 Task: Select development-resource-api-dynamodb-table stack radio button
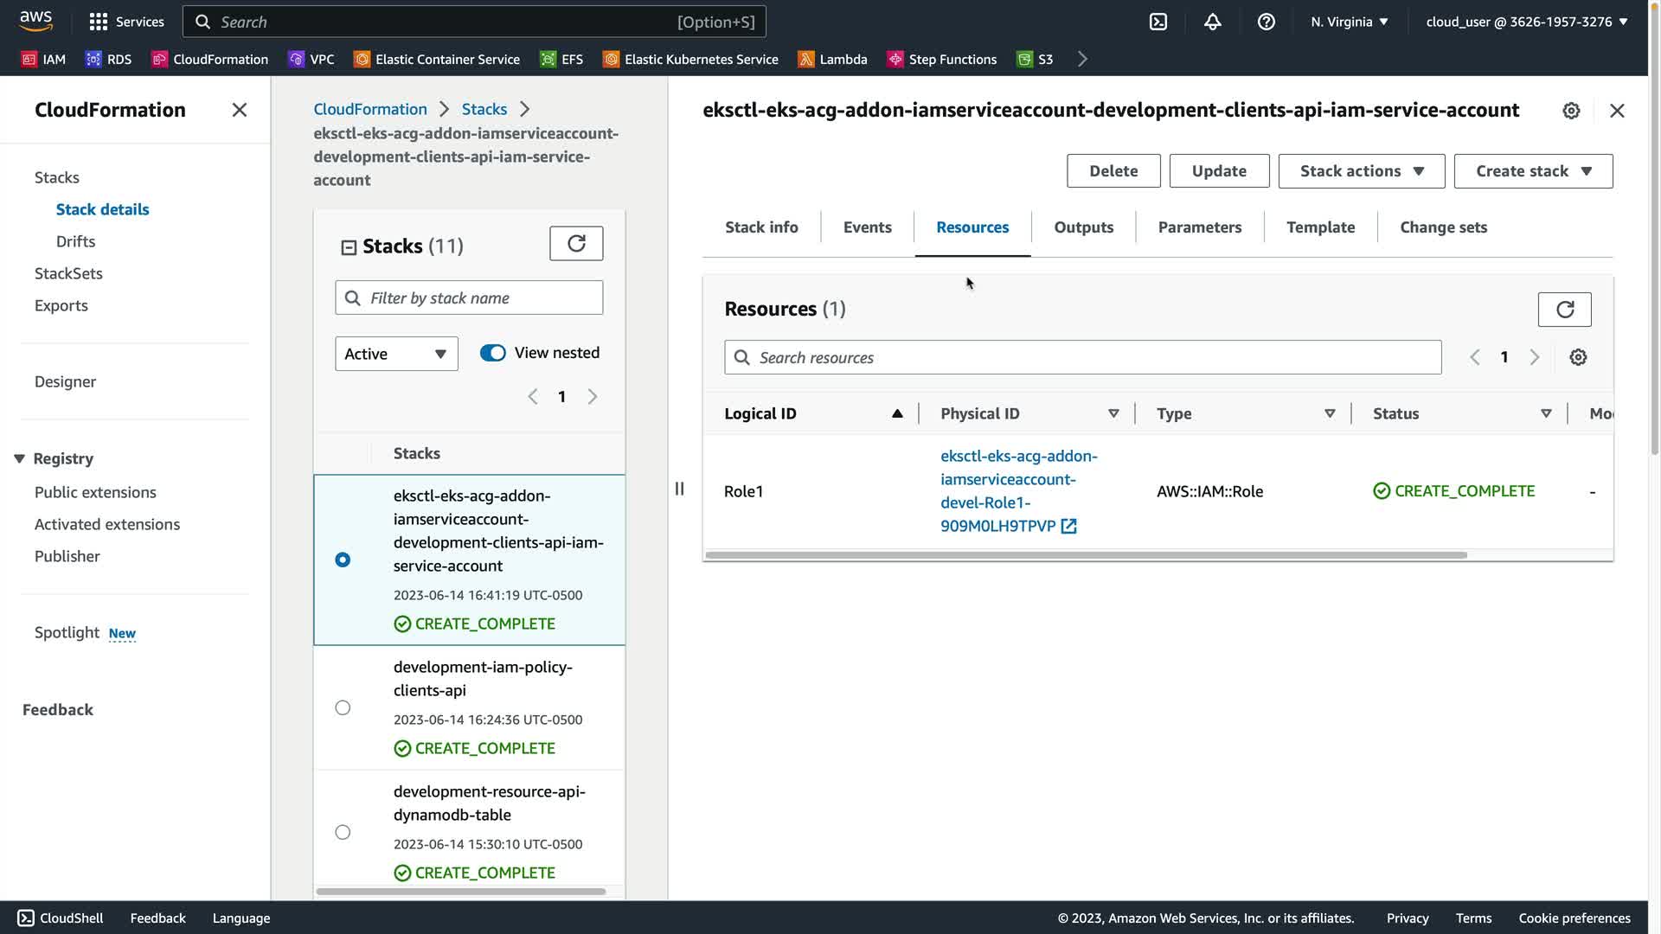coord(343,832)
